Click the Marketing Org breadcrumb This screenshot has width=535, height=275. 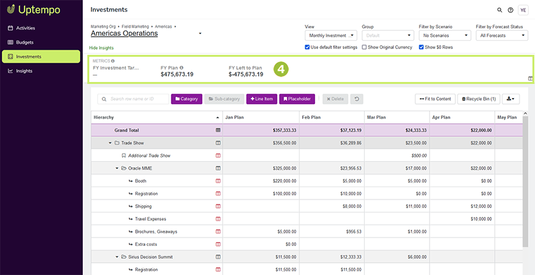[104, 26]
